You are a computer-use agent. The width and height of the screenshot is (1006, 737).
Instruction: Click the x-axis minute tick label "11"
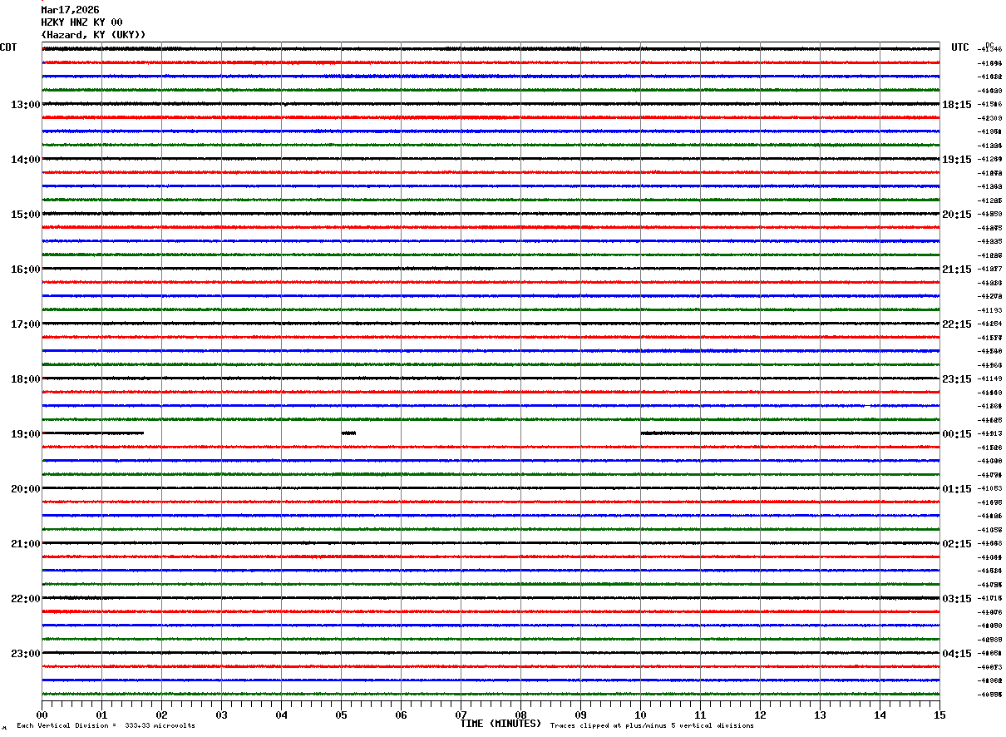point(700,715)
